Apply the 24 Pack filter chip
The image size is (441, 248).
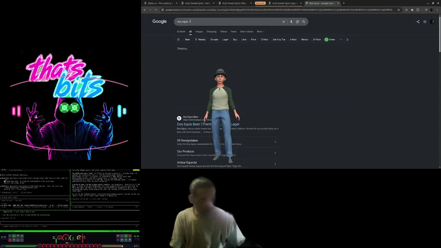click(x=317, y=40)
